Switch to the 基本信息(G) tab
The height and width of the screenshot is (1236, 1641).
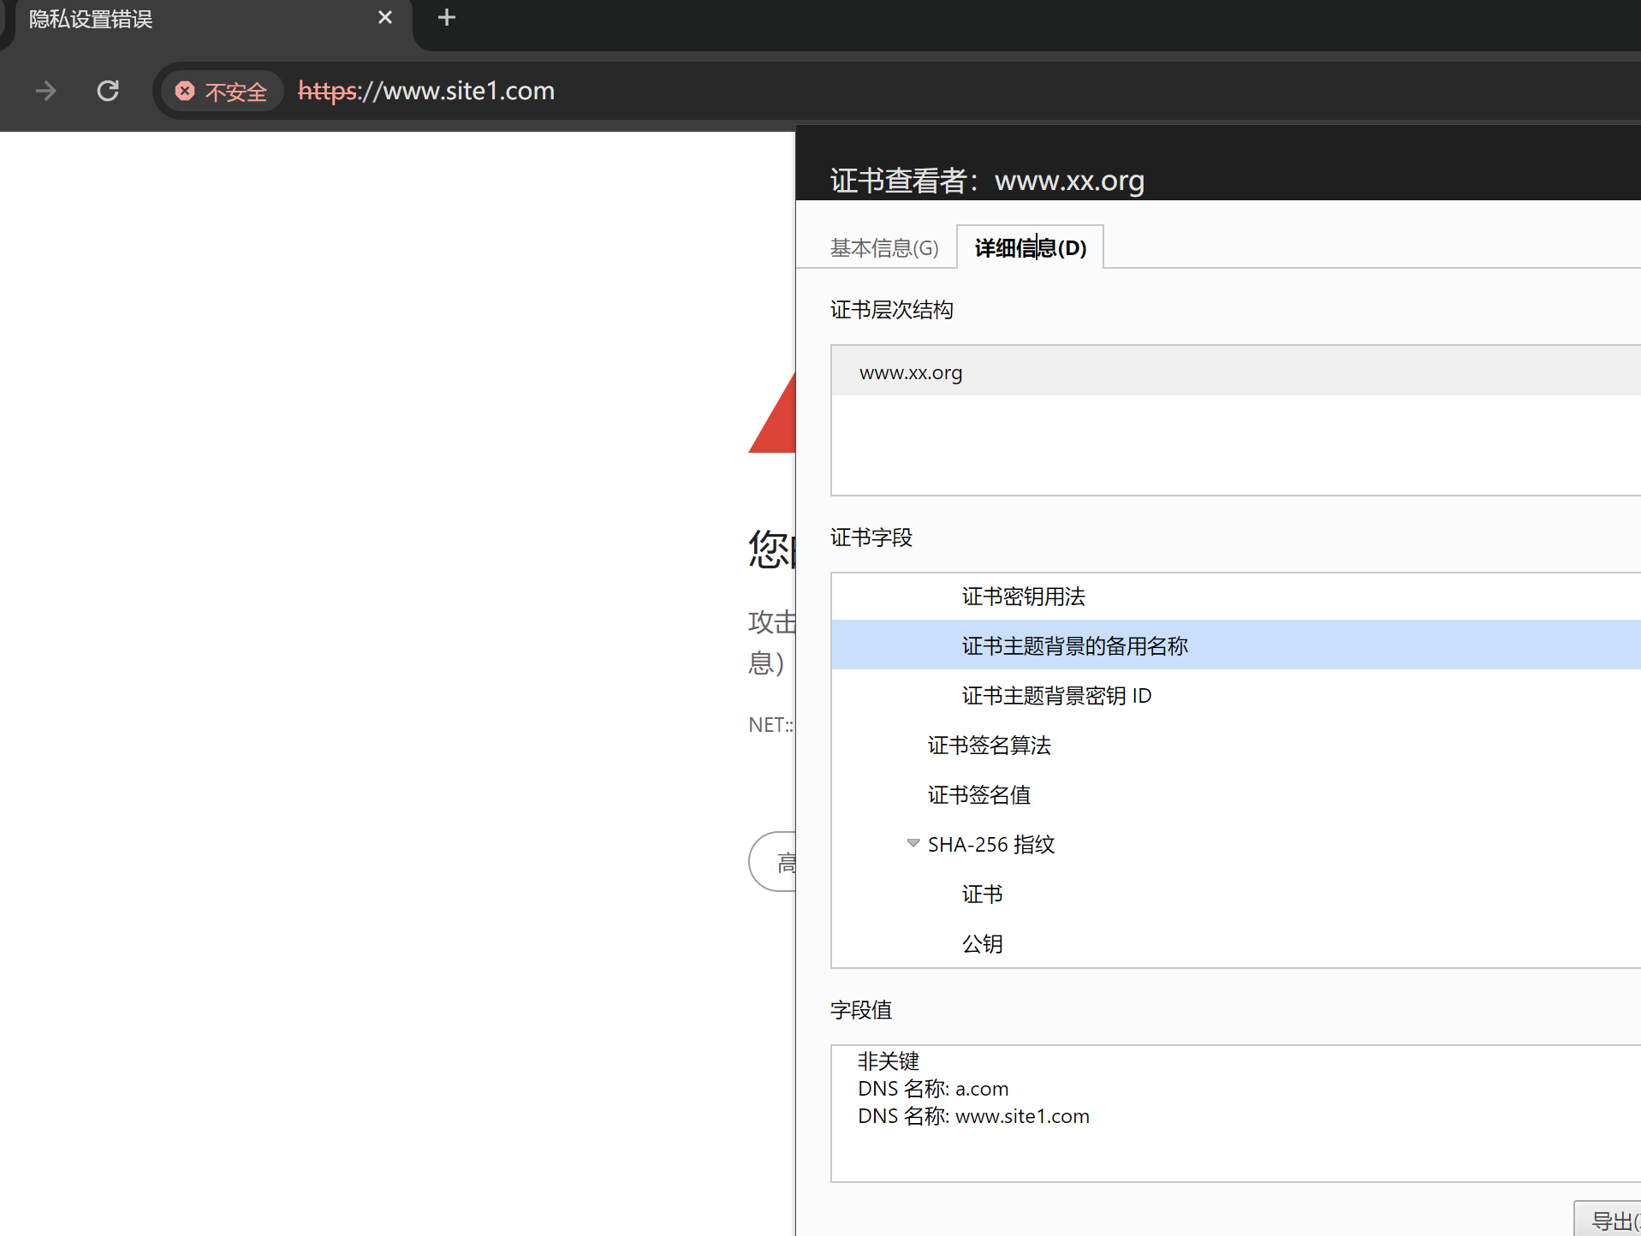(883, 248)
